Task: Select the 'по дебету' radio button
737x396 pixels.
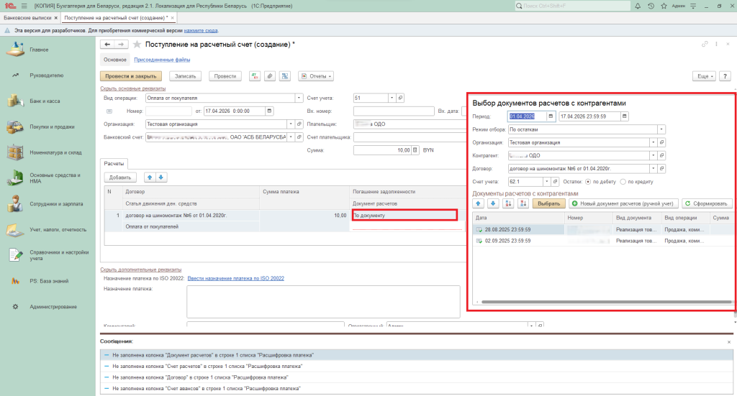Action: coord(587,182)
